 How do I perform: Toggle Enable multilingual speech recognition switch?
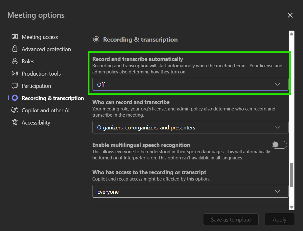coord(279,145)
